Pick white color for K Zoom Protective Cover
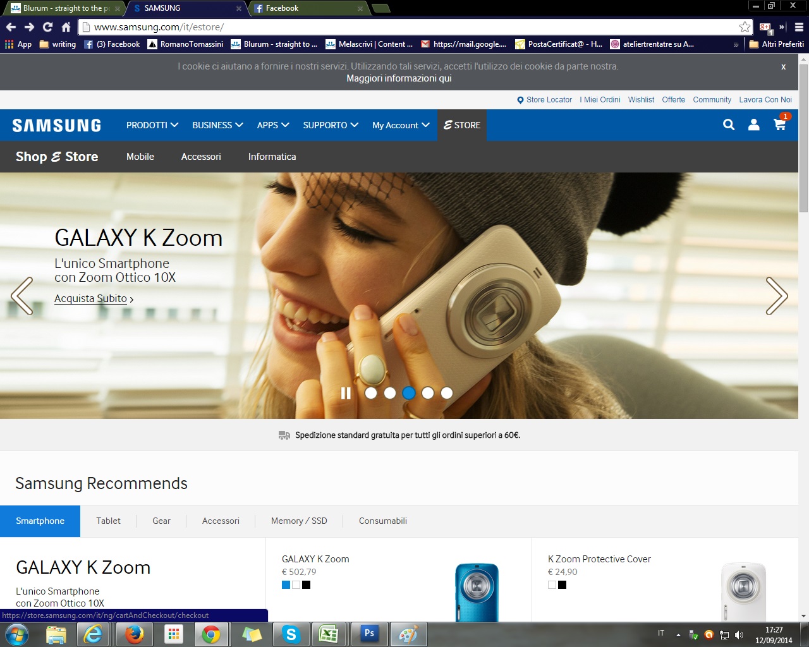 coord(552,585)
